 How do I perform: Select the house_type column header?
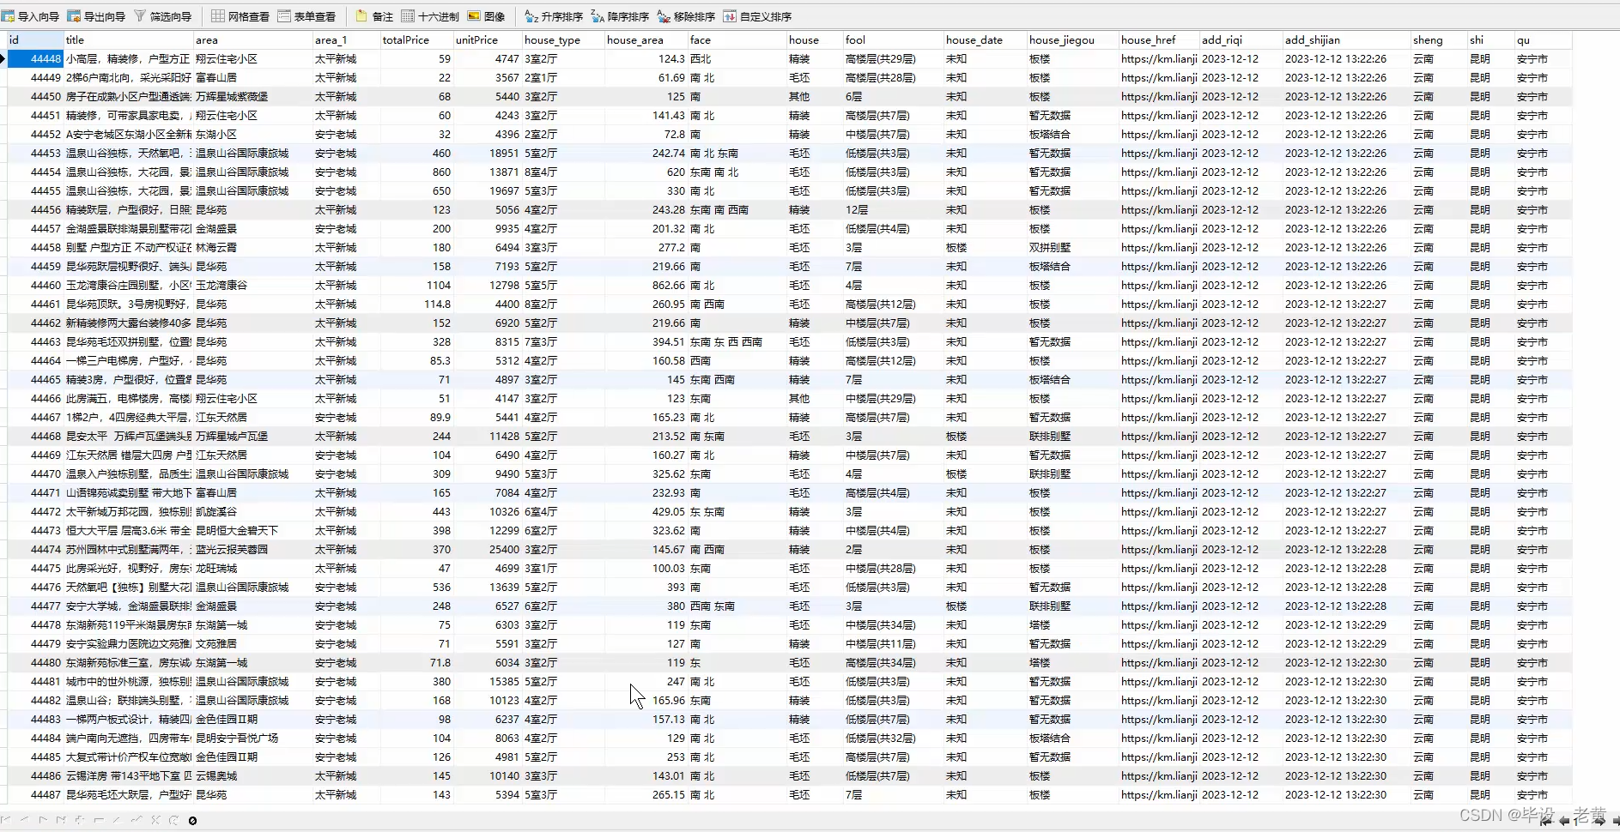coord(563,39)
